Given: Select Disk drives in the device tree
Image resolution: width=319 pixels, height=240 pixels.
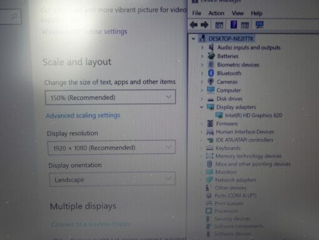Looking at the screenshot, I should click(x=230, y=98).
